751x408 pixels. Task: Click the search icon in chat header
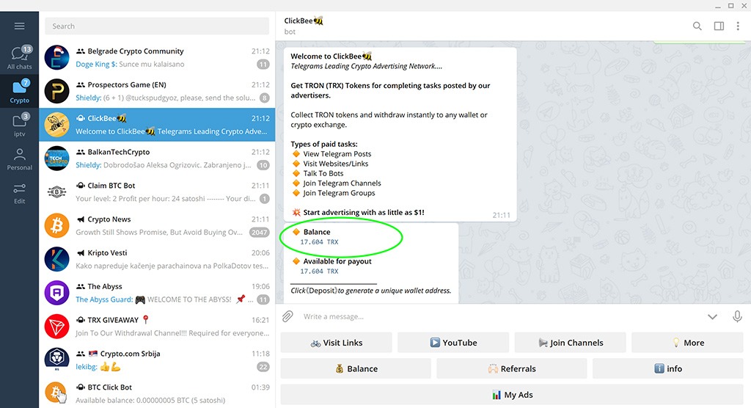697,26
